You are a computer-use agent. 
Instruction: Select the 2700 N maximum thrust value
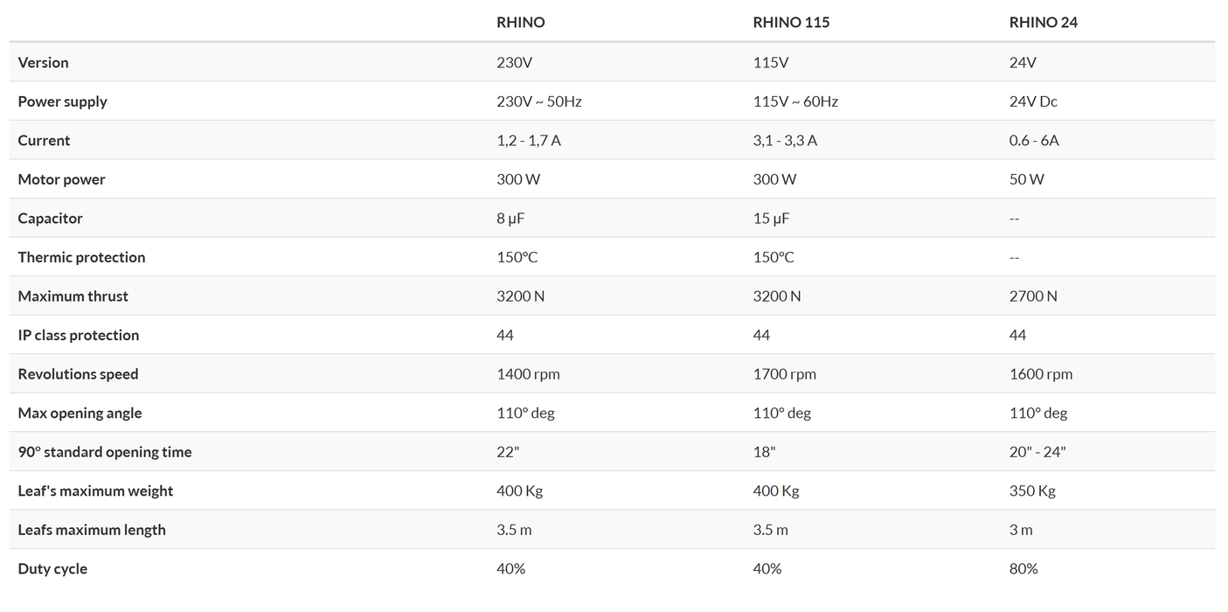coord(1033,296)
